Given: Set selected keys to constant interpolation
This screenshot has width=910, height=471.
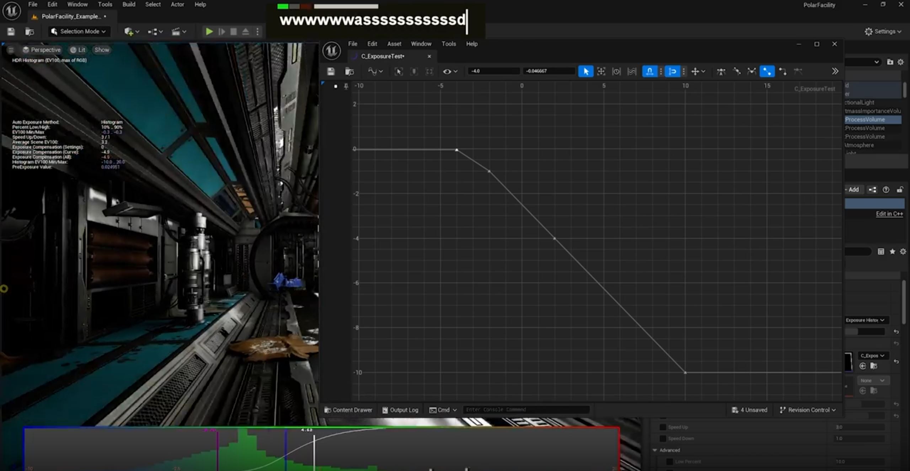Looking at the screenshot, I should (782, 71).
